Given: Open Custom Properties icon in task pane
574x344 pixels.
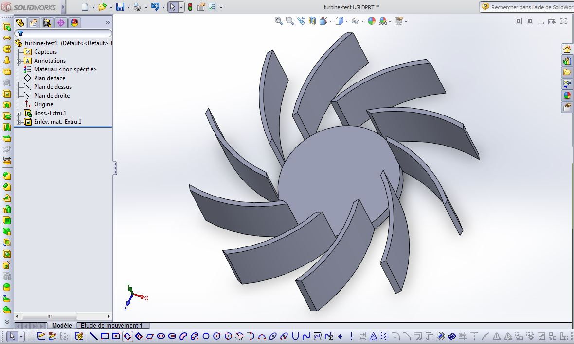Looking at the screenshot, I should point(567,107).
